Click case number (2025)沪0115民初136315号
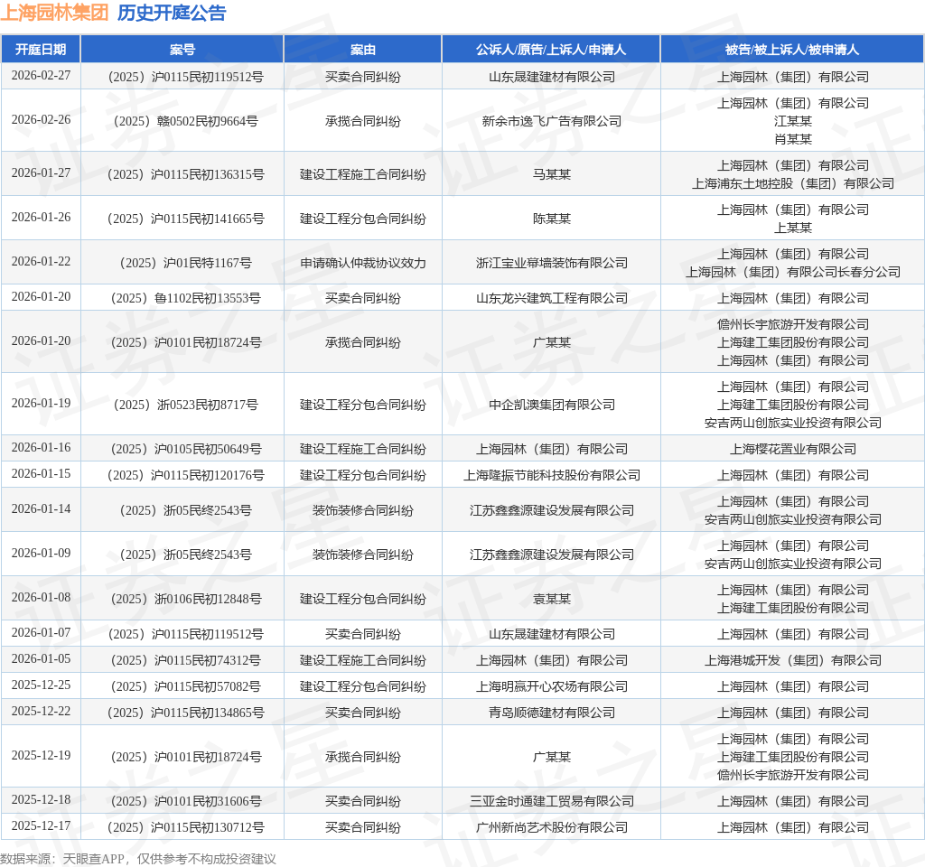The height and width of the screenshot is (867, 925). [186, 174]
